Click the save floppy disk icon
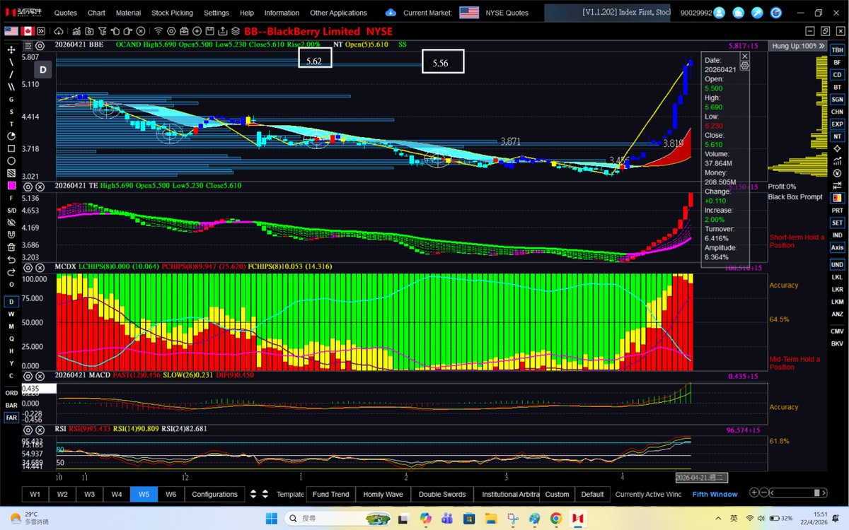849x530 pixels. pos(210,31)
